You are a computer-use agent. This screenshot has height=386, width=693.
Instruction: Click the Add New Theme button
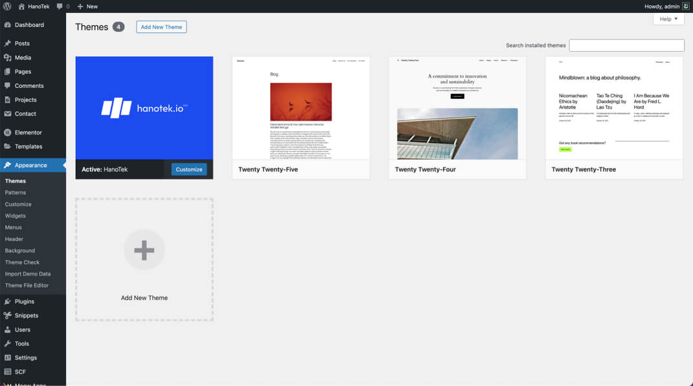pyautogui.click(x=161, y=27)
